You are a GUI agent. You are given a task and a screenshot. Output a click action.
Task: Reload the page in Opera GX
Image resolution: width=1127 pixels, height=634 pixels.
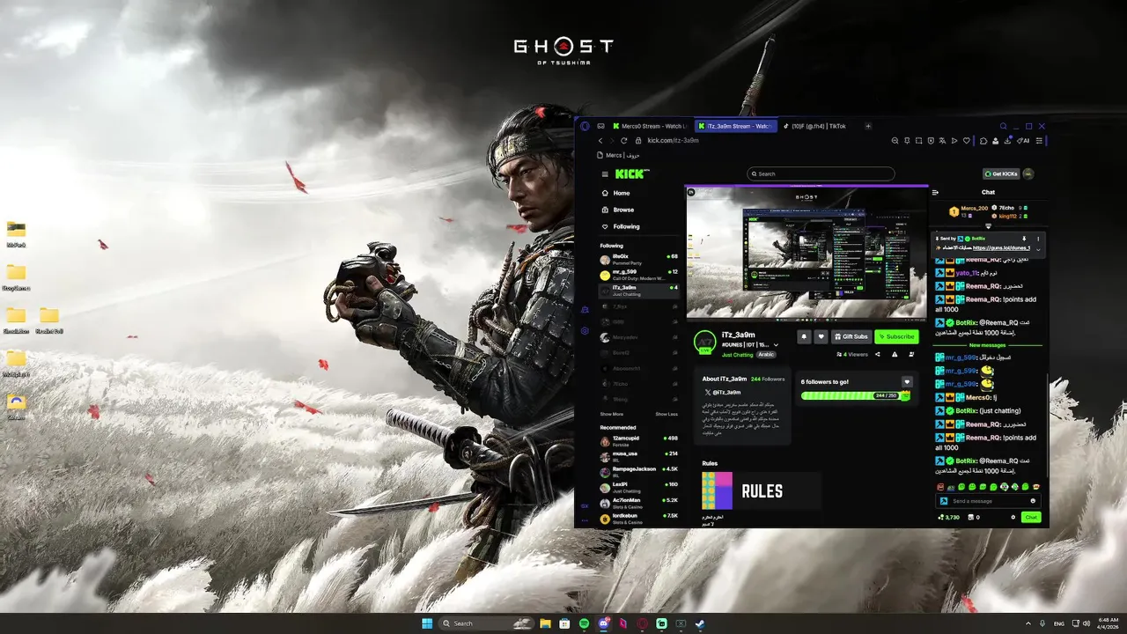click(x=624, y=141)
